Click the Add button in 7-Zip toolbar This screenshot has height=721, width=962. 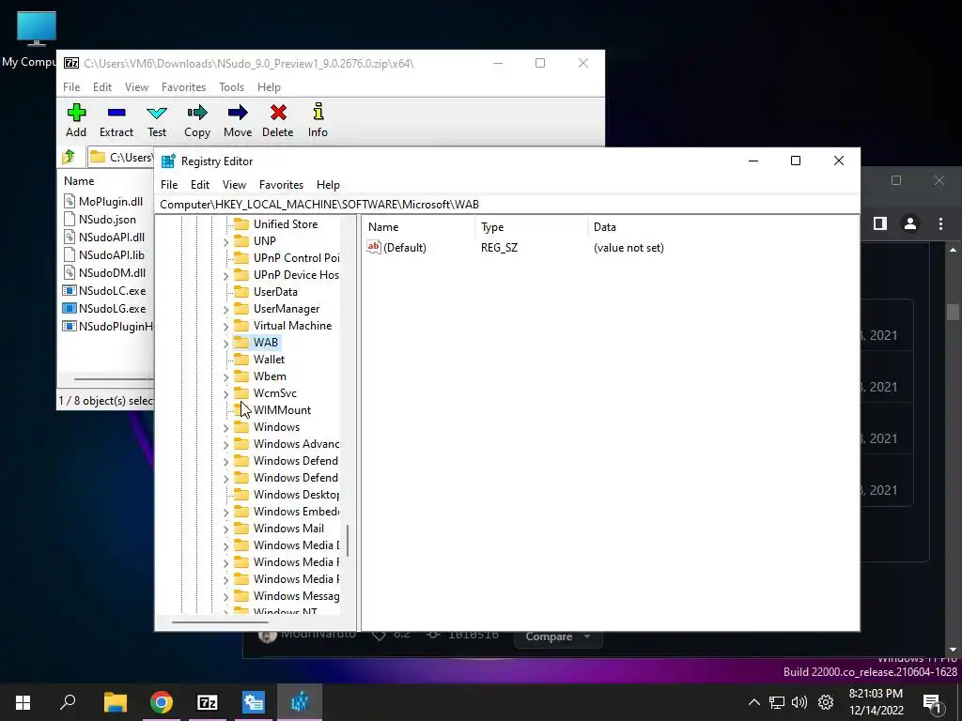(x=76, y=120)
